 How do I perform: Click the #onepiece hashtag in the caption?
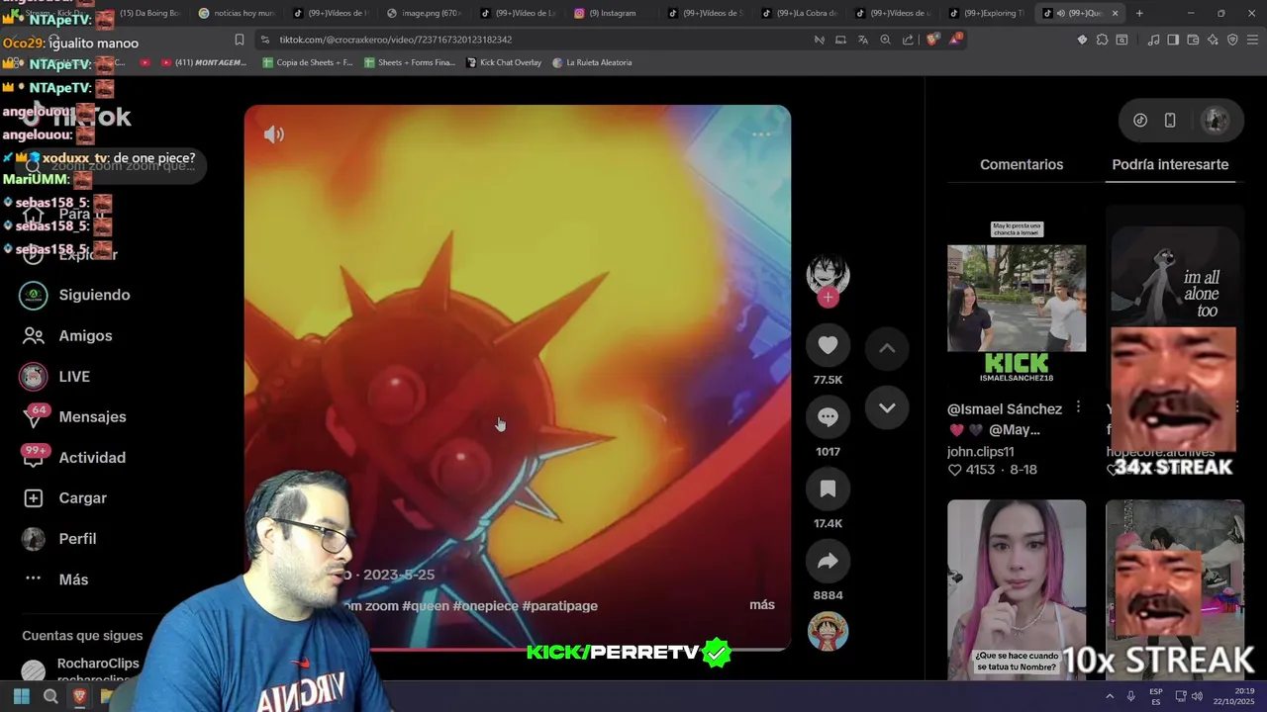(485, 605)
